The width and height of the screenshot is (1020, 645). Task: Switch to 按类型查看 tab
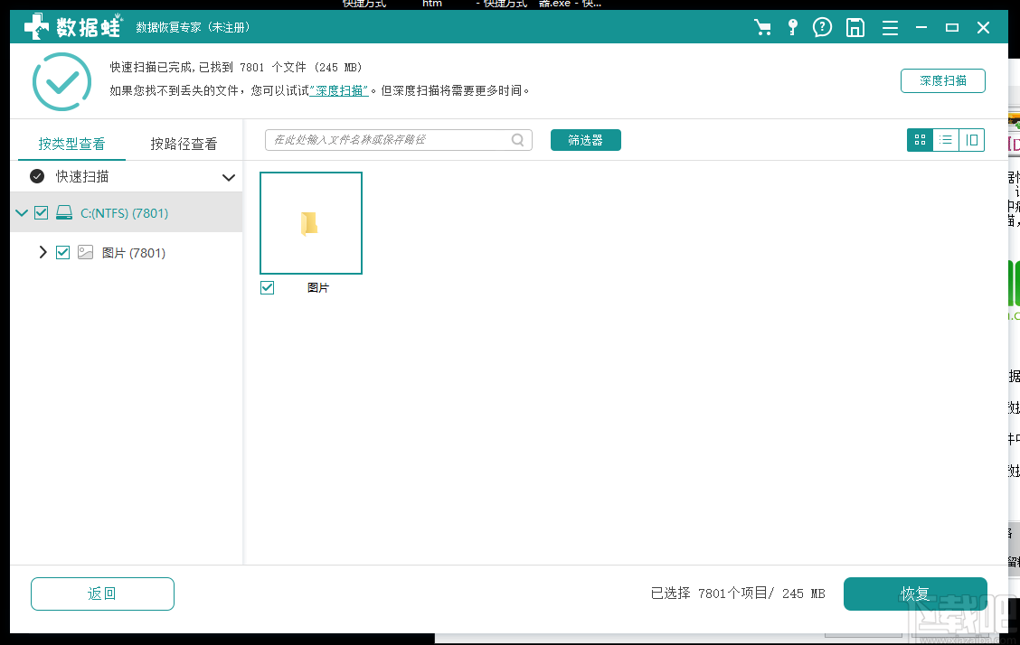pos(71,144)
